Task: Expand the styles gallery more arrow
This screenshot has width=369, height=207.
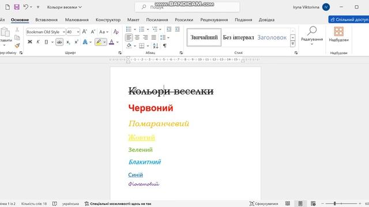Action: (x=292, y=44)
